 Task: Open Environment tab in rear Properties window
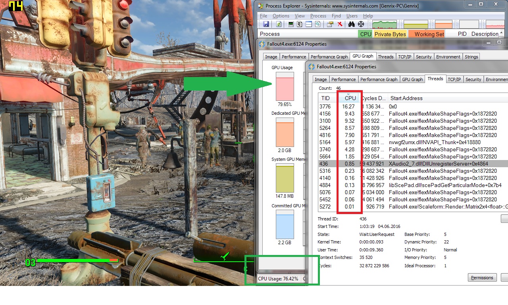[x=448, y=57]
